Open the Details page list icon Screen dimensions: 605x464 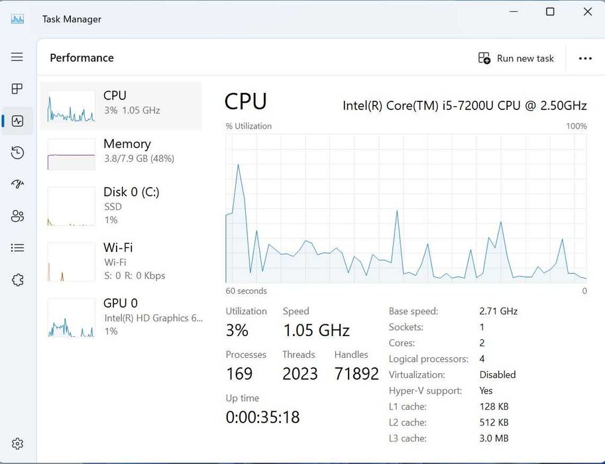coord(17,248)
